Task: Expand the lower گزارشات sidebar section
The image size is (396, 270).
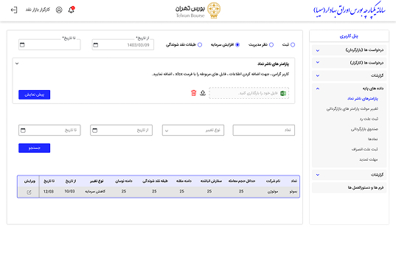Action: [350, 175]
